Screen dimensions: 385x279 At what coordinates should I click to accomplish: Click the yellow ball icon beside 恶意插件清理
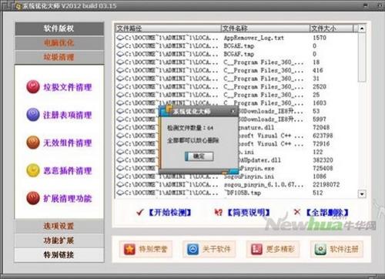click(33, 170)
